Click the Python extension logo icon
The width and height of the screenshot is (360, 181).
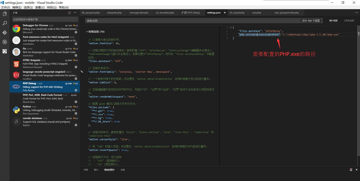coord(16,110)
